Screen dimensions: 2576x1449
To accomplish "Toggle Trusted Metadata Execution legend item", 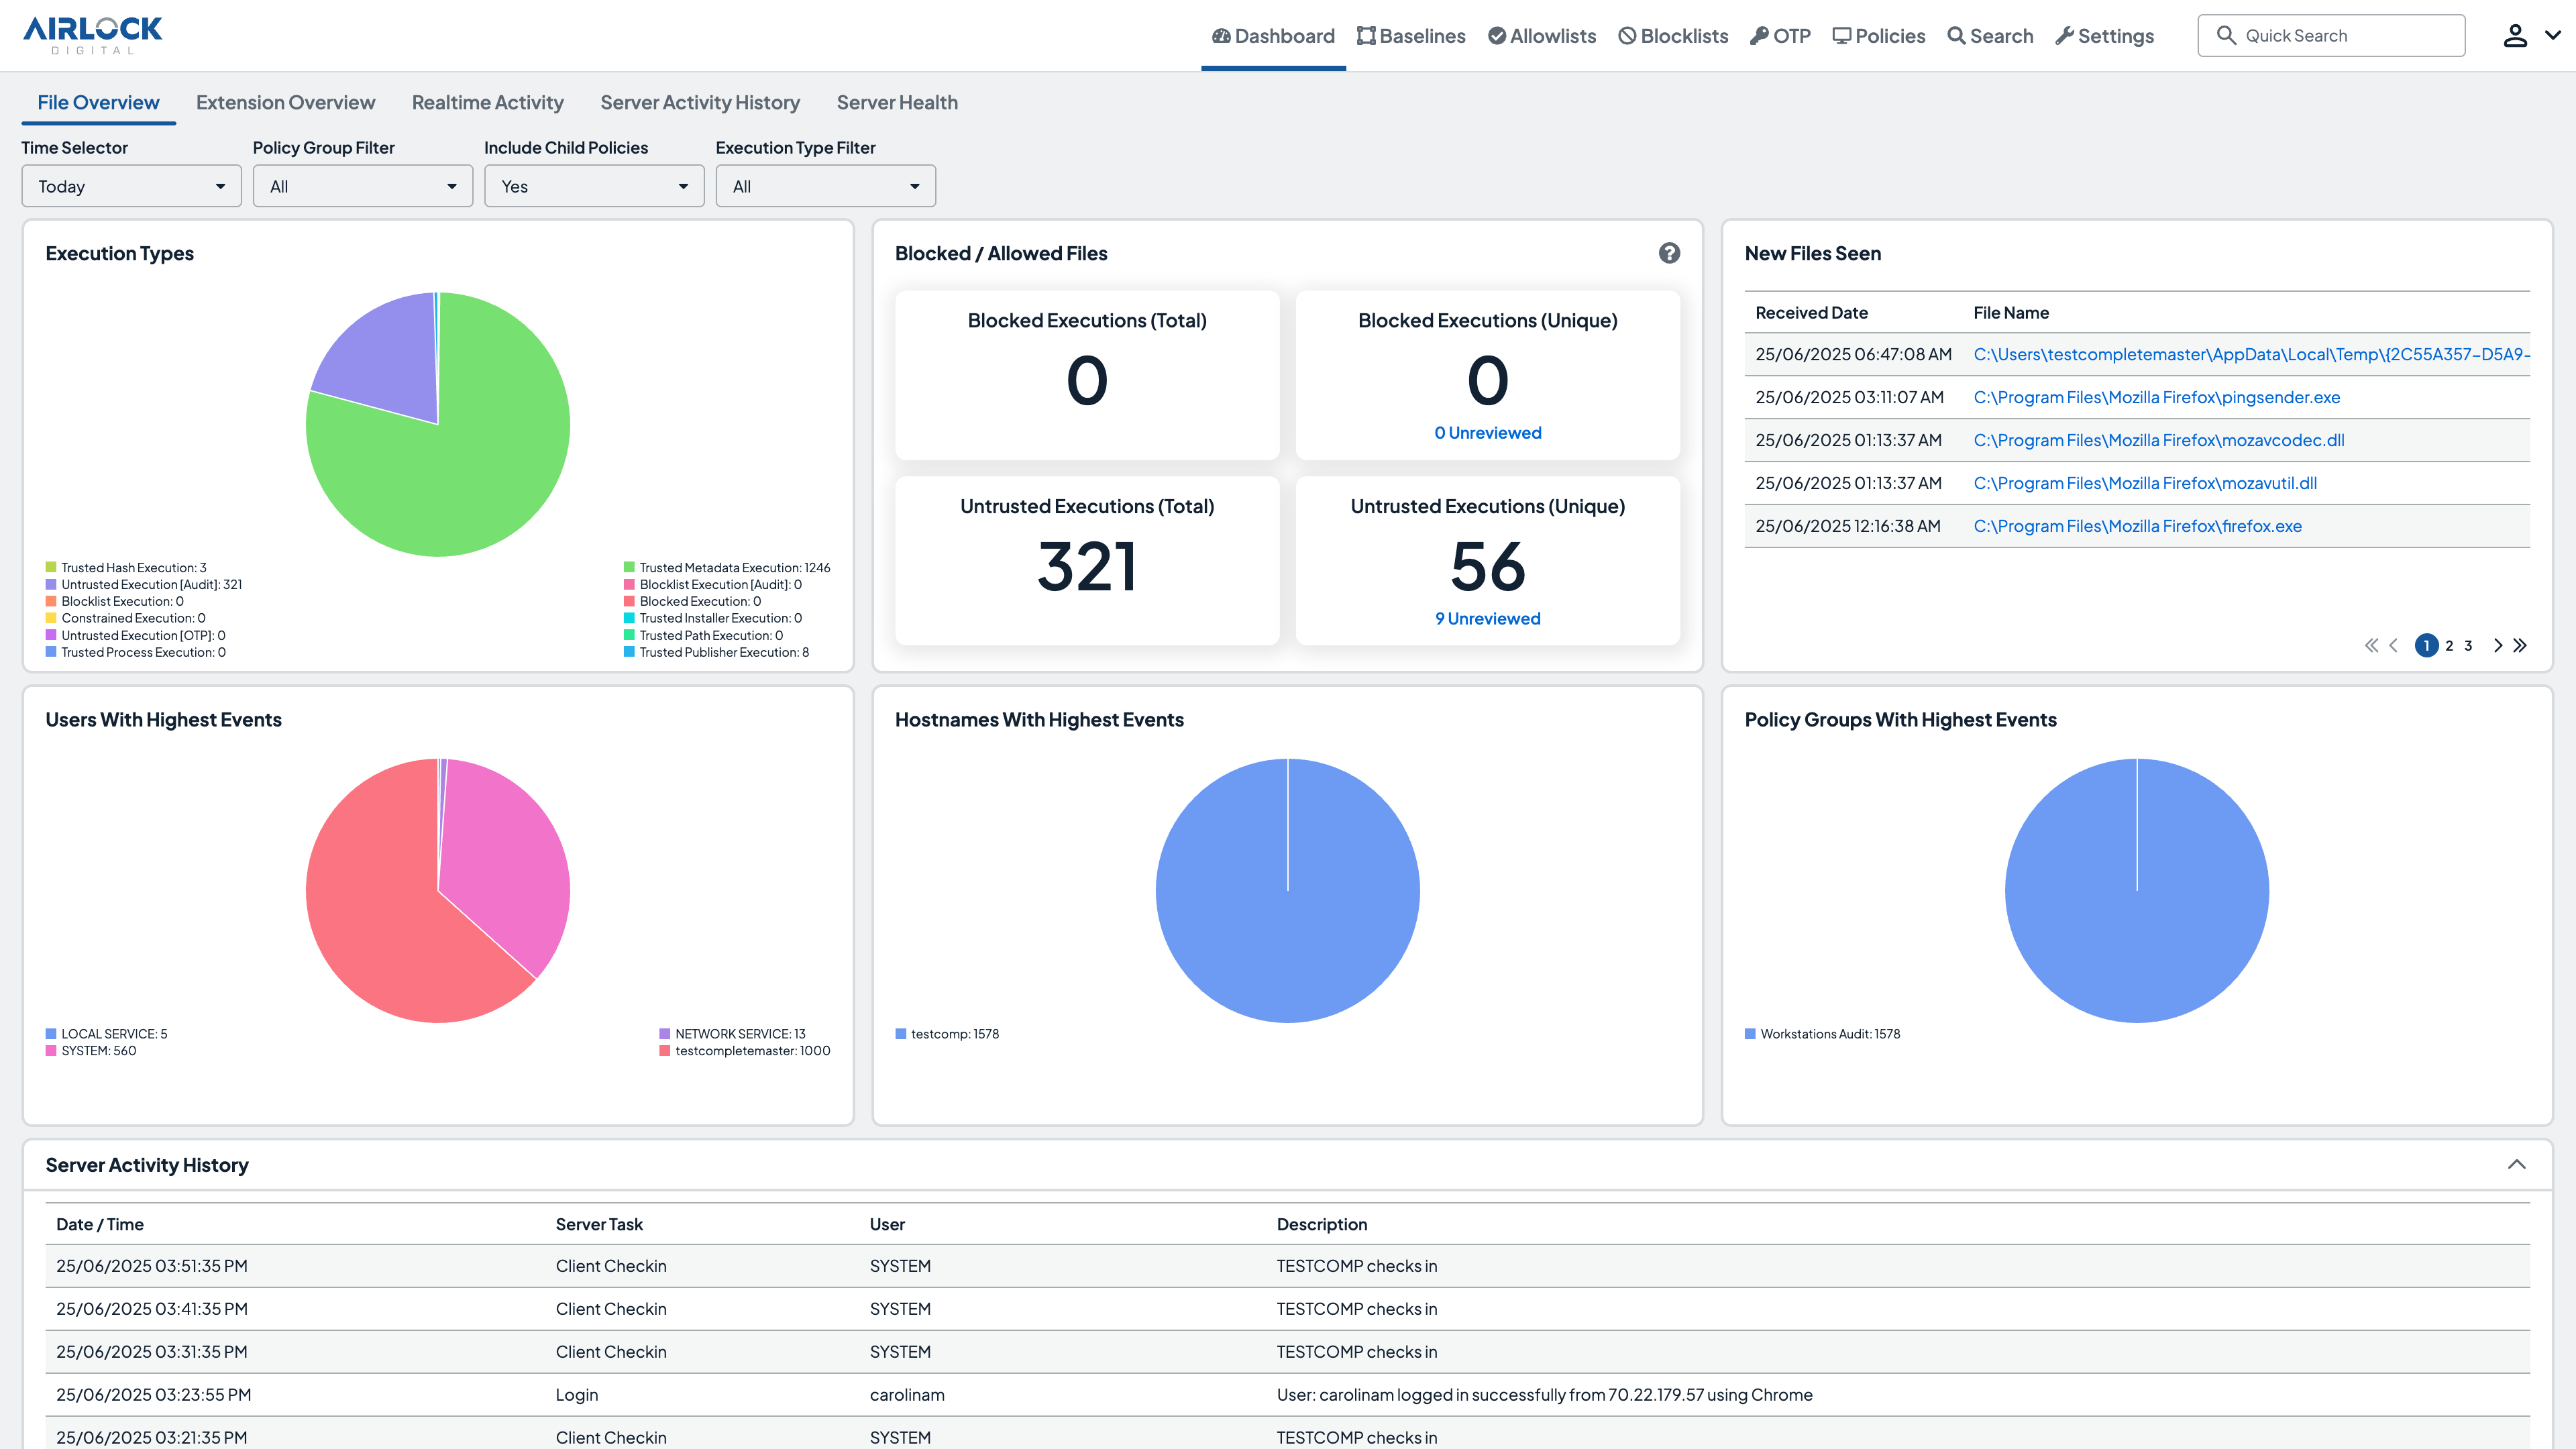I will point(734,567).
